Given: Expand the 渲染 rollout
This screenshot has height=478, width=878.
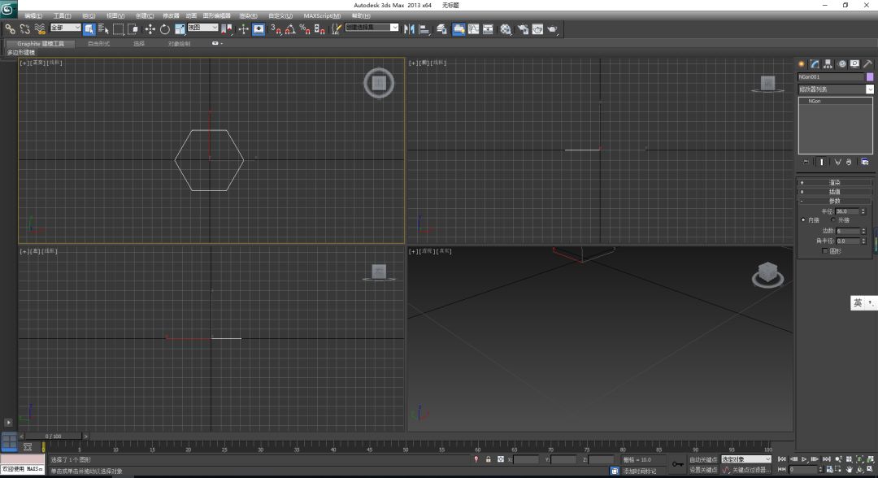Looking at the screenshot, I should point(835,182).
